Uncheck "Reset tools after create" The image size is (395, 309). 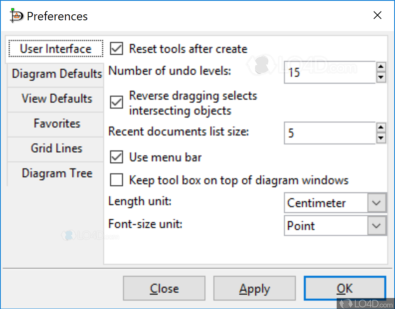click(116, 49)
